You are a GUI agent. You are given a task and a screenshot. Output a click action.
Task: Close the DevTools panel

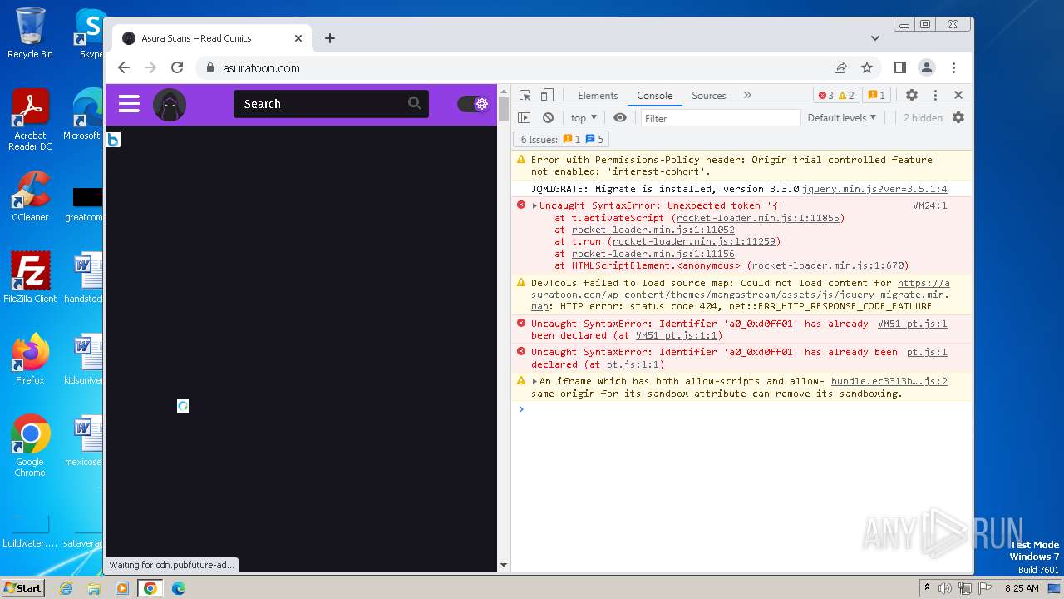point(958,95)
